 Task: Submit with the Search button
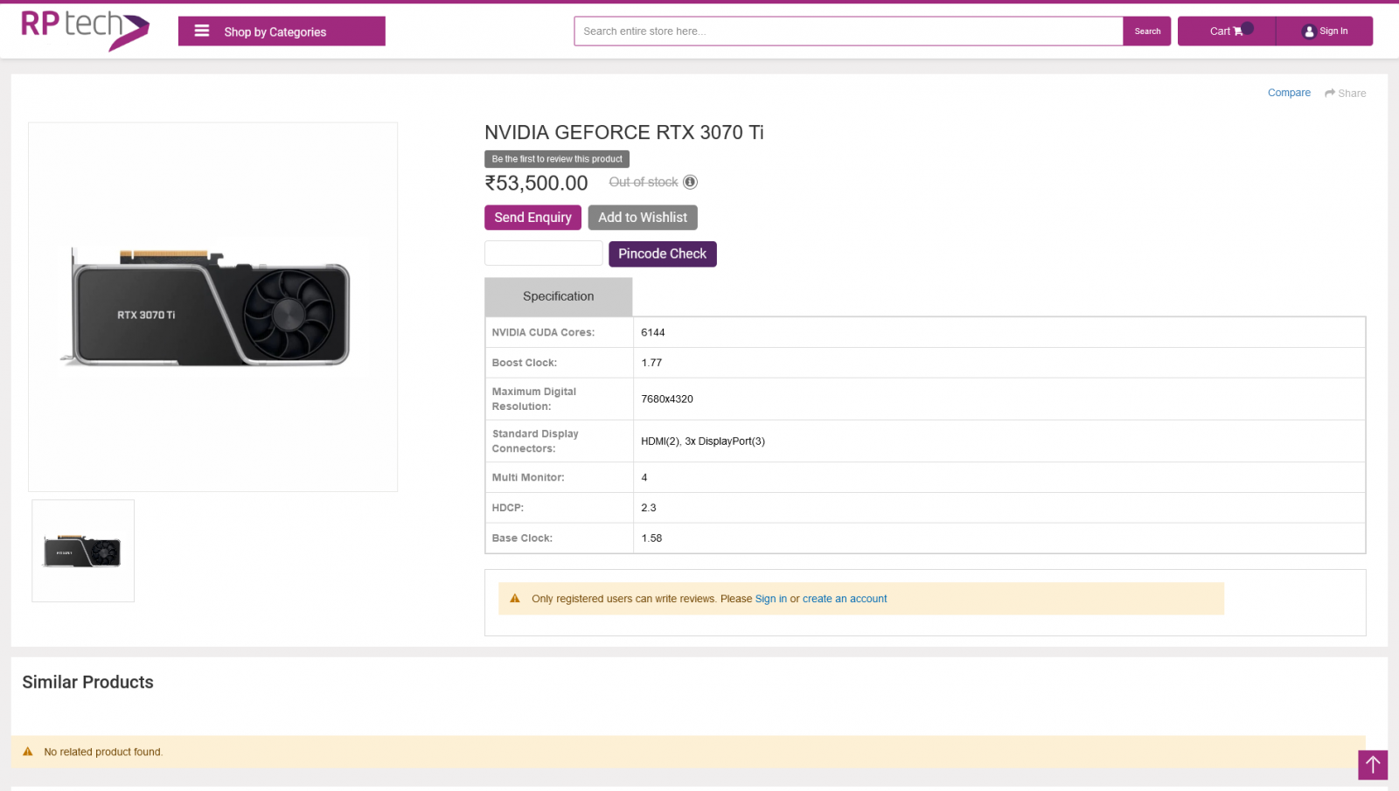[x=1147, y=31]
